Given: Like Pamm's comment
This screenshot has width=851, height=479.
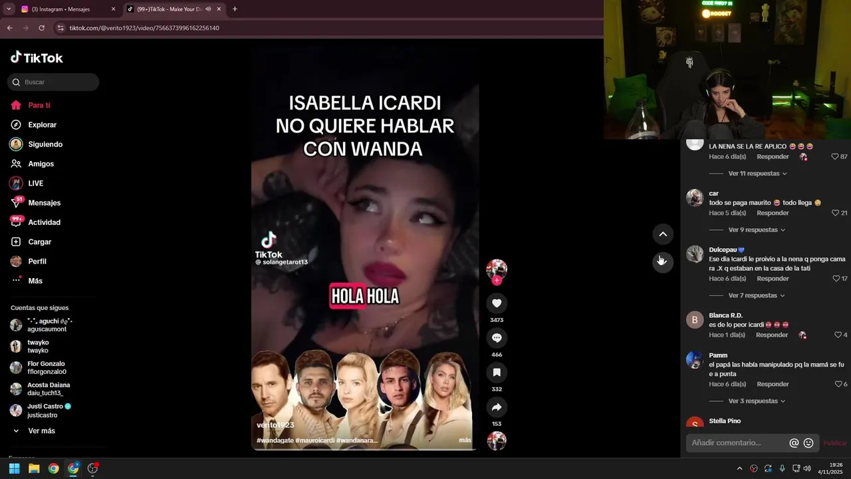Looking at the screenshot, I should click(x=838, y=385).
